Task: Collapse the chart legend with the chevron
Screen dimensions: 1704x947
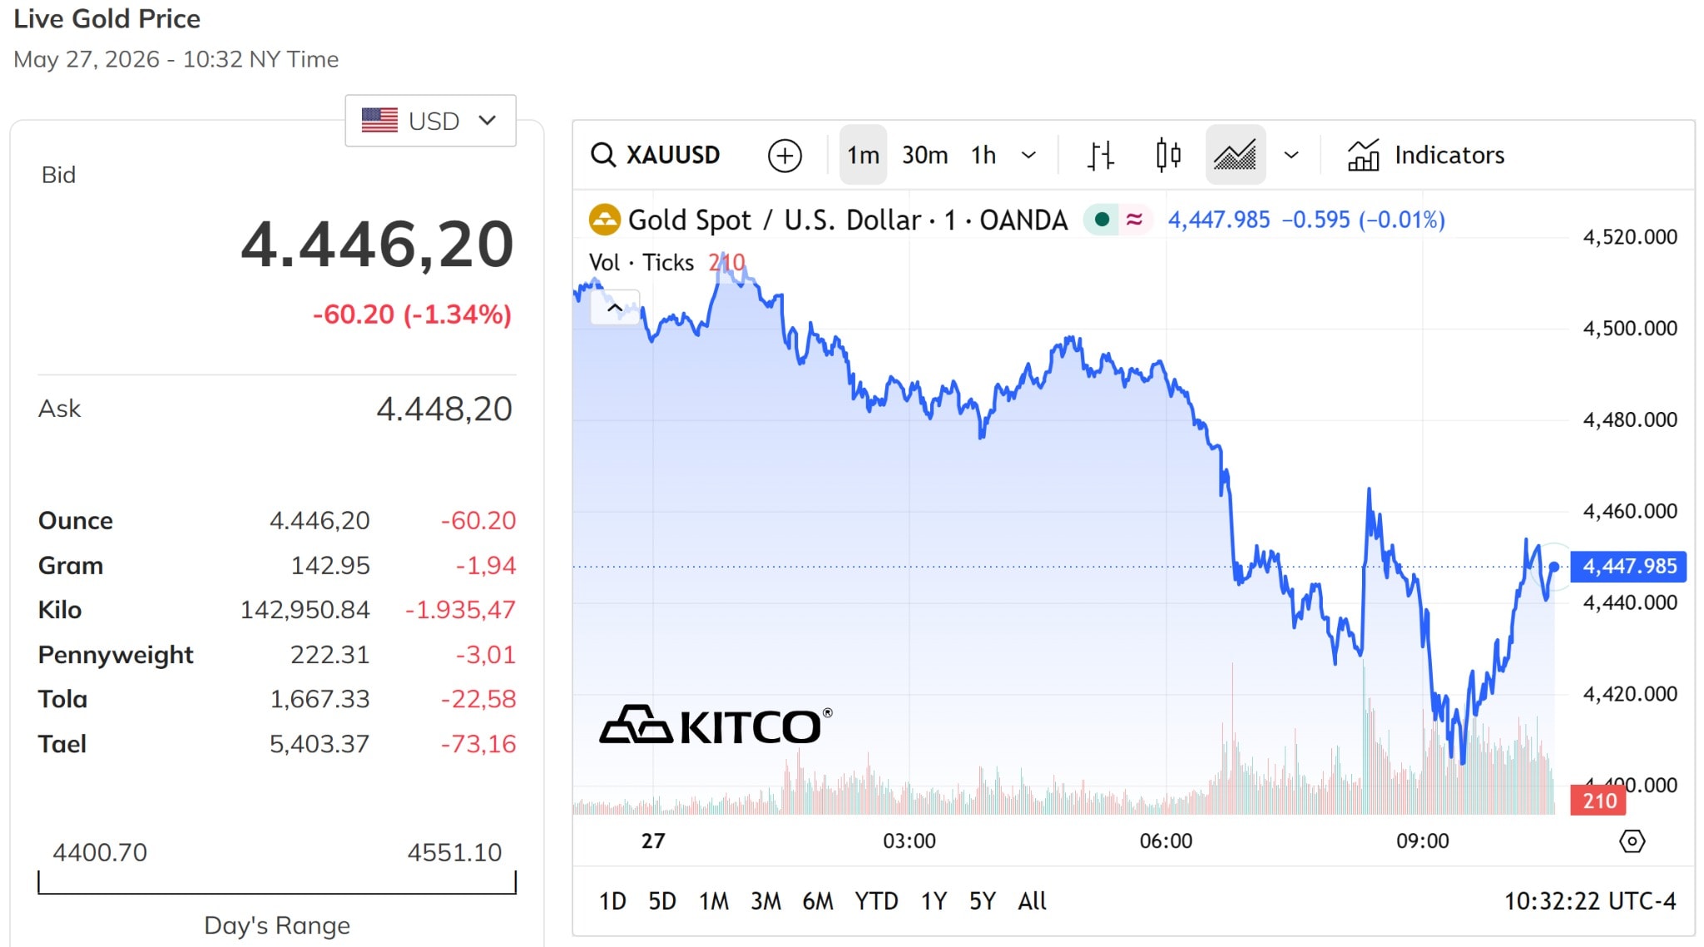Action: point(615,307)
